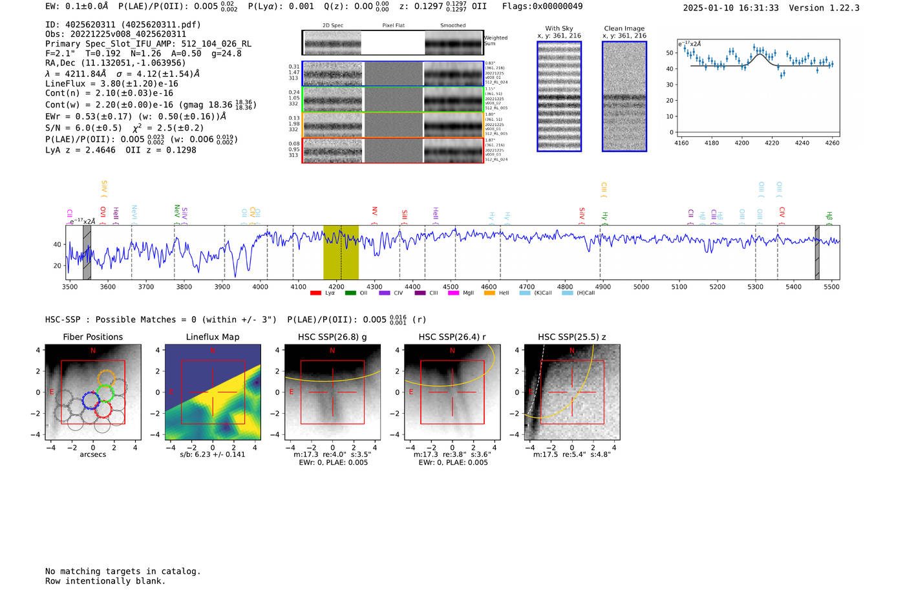Click the green 'NeV' line label above spectrum
The height and width of the screenshot is (616, 905).
click(176, 210)
